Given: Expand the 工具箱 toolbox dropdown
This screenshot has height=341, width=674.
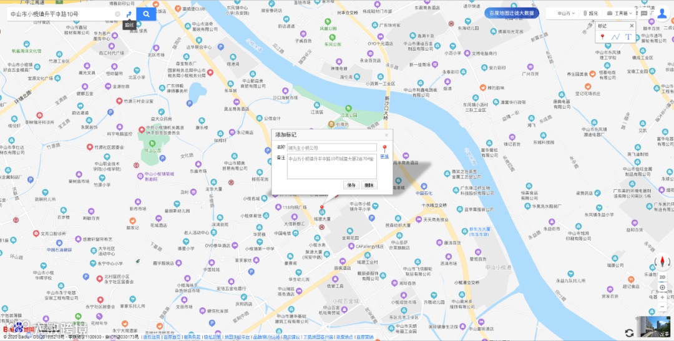Looking at the screenshot, I should (620, 13).
